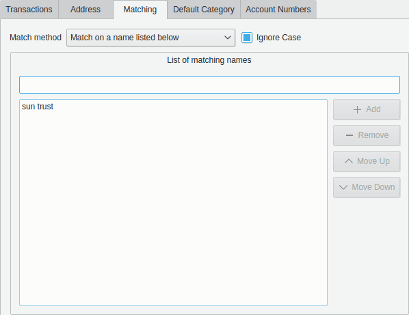The height and width of the screenshot is (315, 409).
Task: Focus the matching name text field
Action: (x=209, y=85)
